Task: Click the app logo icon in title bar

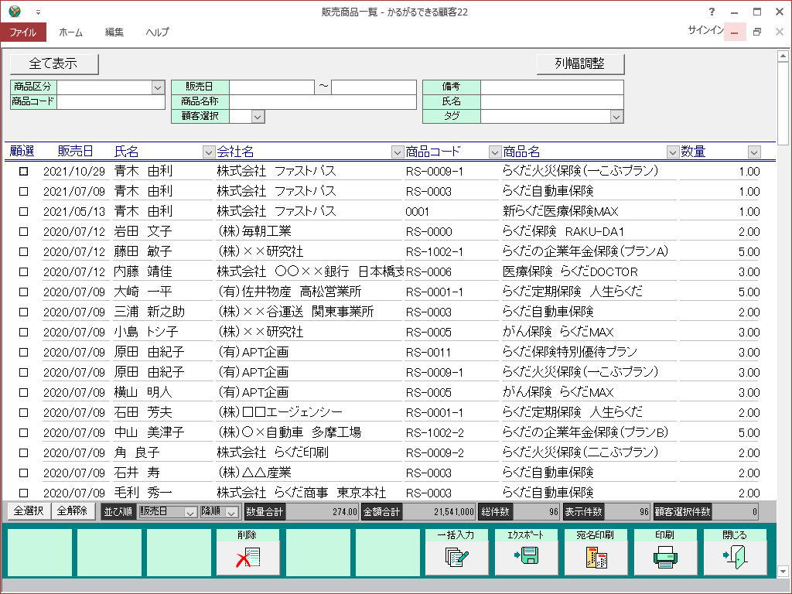Action: coord(15,11)
